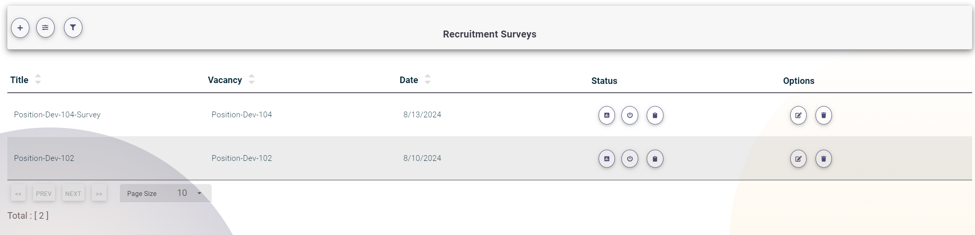The image size is (975, 235).
Task: View results chart for Position-Dev-102 survey
Action: pyautogui.click(x=606, y=159)
